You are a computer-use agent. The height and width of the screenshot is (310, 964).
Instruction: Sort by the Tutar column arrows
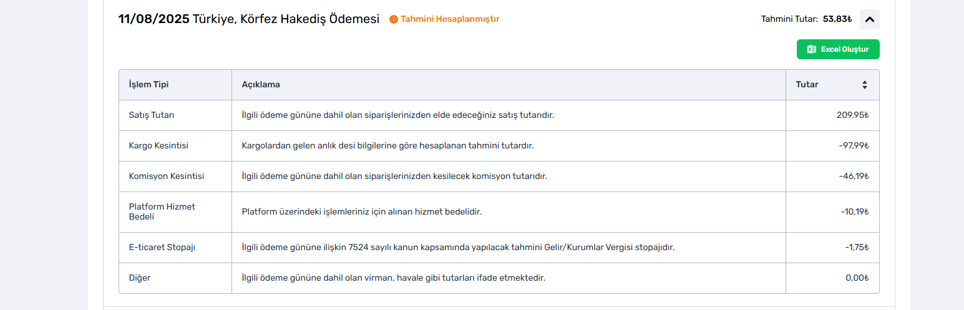coord(864,85)
